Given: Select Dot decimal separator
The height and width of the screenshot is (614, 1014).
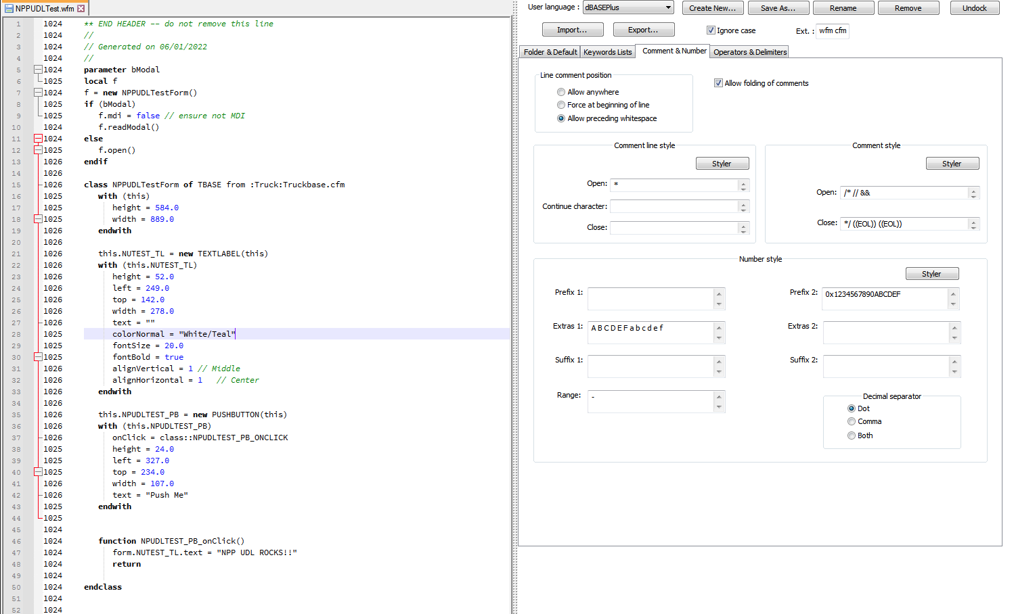Looking at the screenshot, I should click(852, 408).
